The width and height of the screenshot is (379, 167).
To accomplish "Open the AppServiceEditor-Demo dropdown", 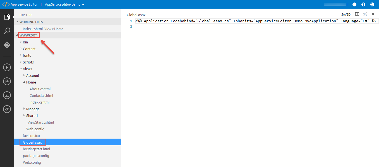I will (64, 4).
